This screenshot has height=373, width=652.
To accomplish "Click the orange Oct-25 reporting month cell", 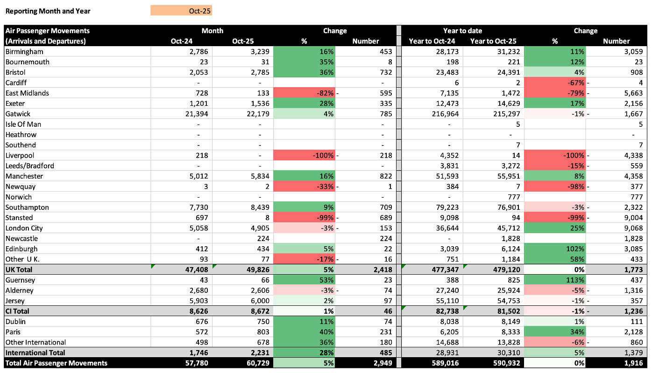I will click(181, 11).
